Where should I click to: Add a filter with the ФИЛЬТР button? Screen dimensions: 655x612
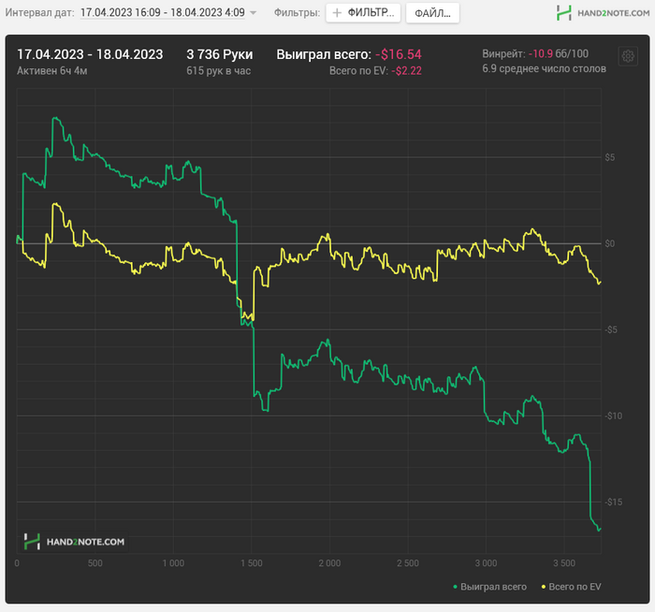[363, 13]
